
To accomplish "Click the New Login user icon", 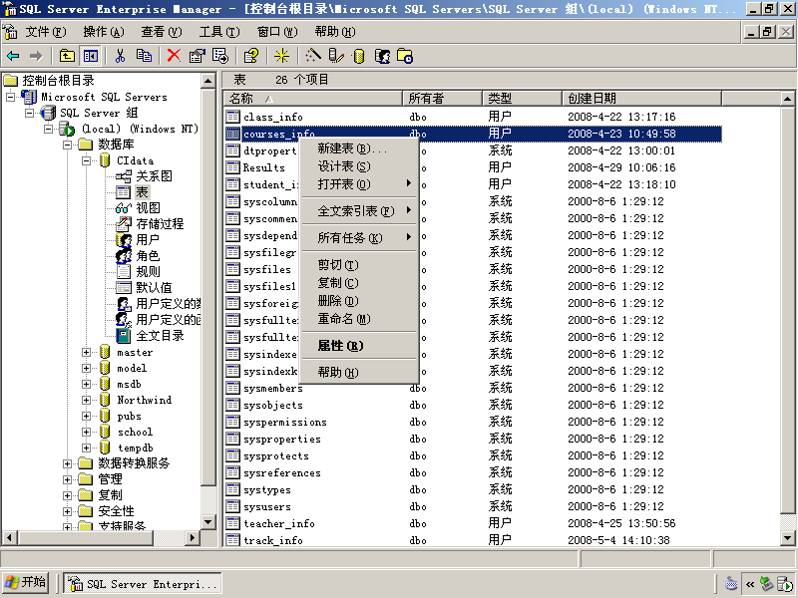I will (382, 56).
